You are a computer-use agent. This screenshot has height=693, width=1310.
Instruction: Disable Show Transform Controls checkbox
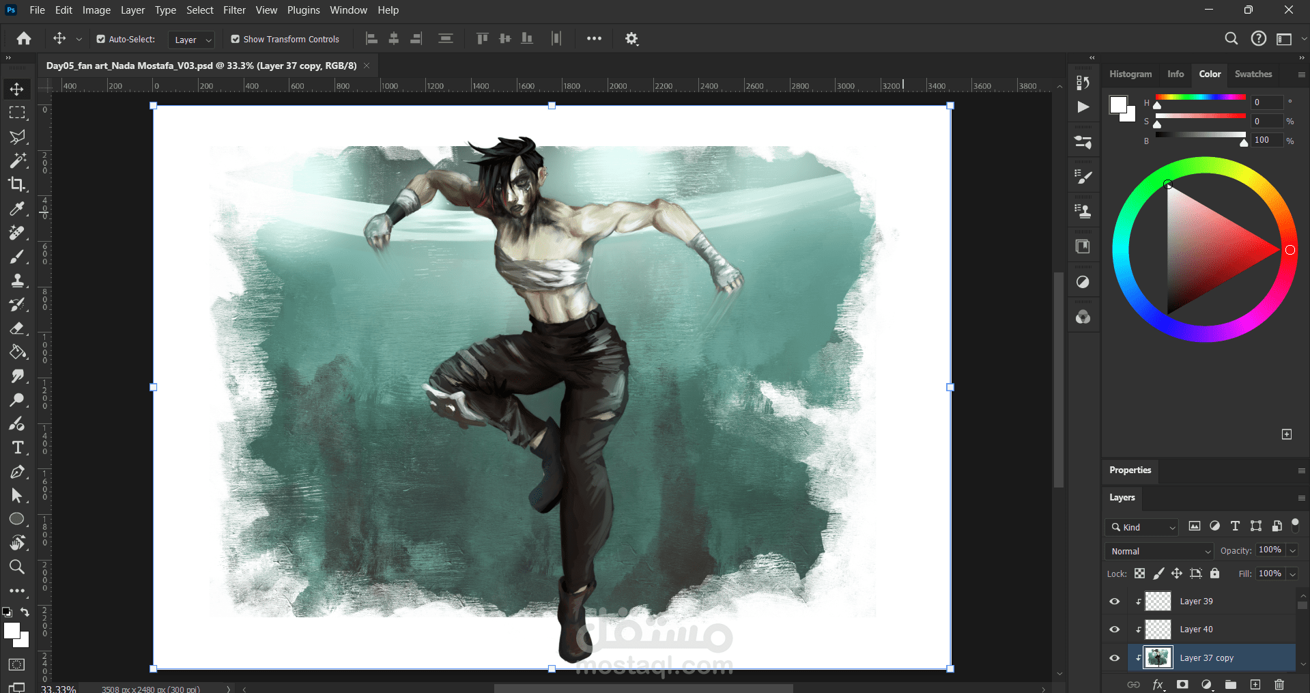pos(236,40)
